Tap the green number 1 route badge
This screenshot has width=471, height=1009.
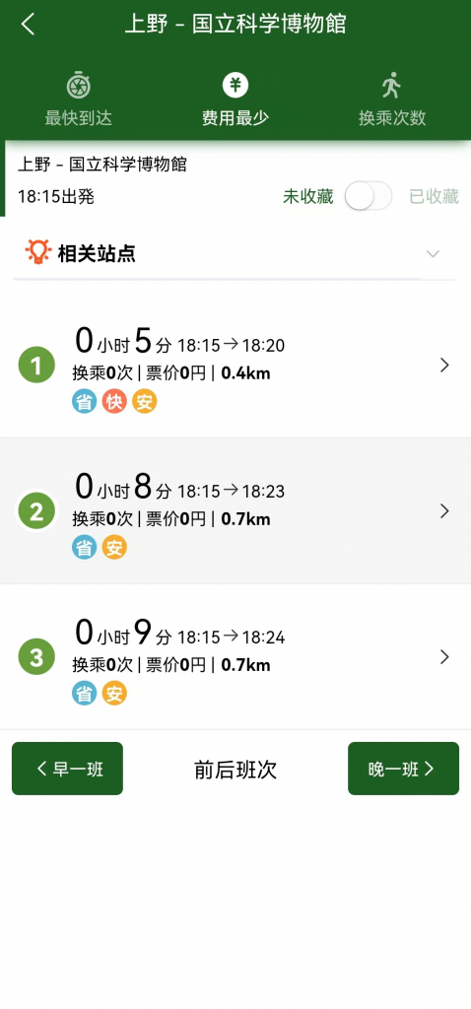(36, 365)
